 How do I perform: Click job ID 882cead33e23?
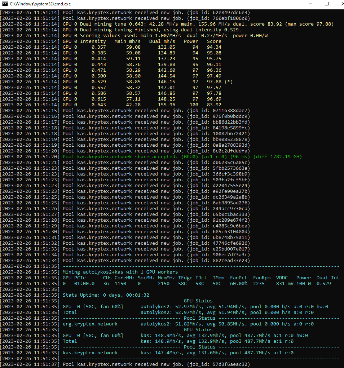click(x=230, y=261)
